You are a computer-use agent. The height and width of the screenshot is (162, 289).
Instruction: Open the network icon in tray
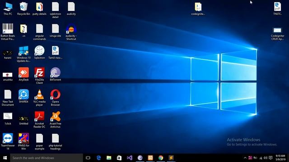(x=261, y=158)
